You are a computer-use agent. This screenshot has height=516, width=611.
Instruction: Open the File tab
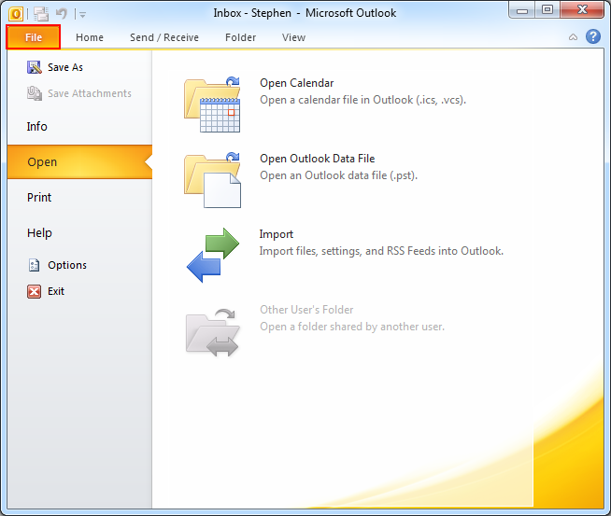pos(33,37)
